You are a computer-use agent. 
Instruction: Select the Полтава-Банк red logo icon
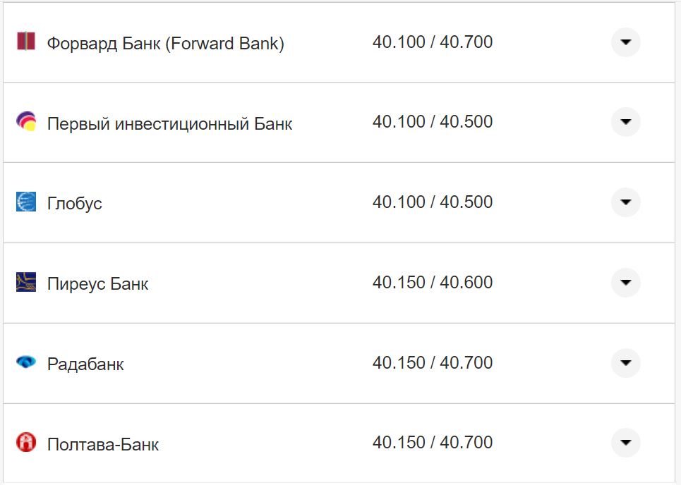coord(25,443)
